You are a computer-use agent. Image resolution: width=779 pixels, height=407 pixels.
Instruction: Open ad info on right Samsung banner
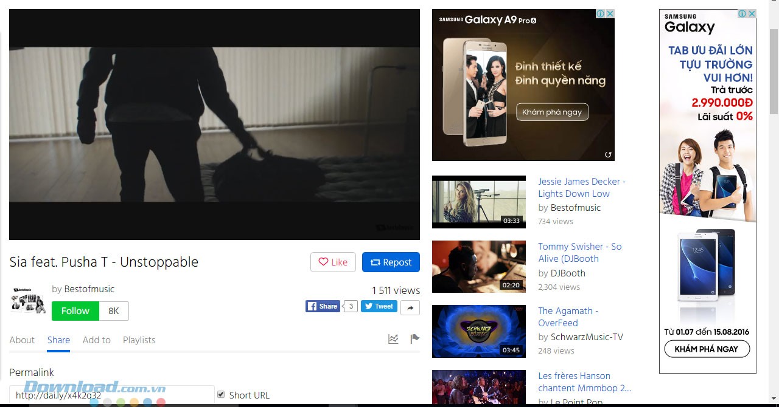tap(742, 14)
